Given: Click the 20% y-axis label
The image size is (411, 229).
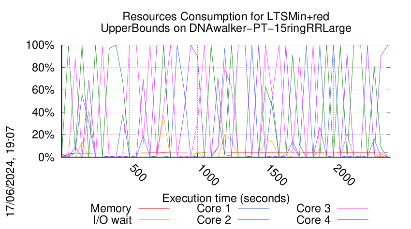Looking at the screenshot, I should pos(43,135).
